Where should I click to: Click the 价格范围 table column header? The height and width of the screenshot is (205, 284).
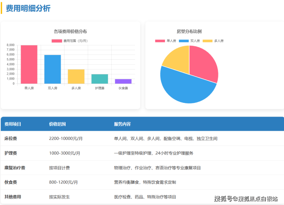click(57, 124)
